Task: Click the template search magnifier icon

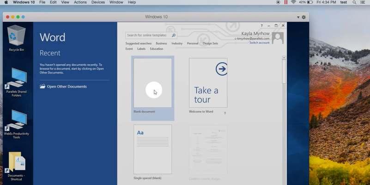Action: 174,35
